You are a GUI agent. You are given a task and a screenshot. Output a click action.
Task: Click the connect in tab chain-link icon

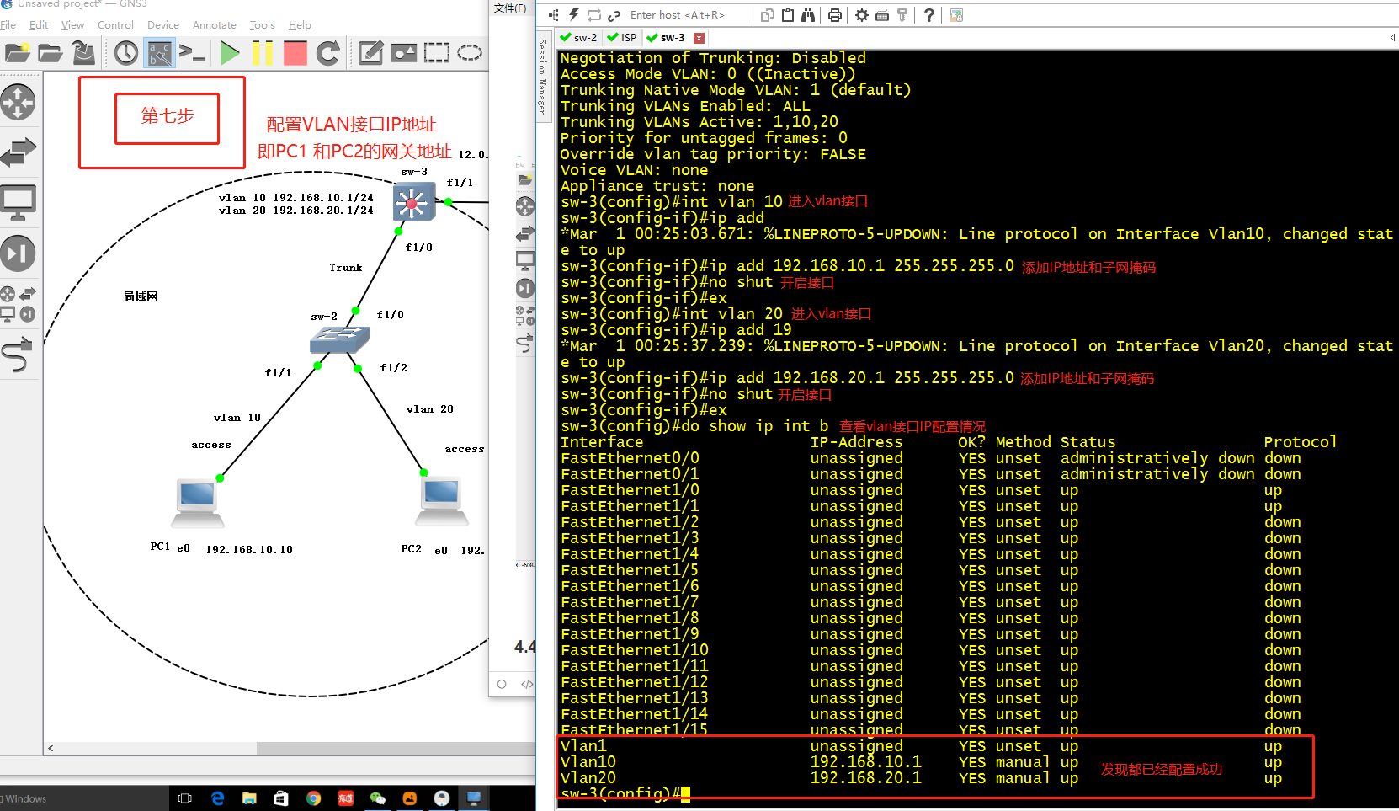[x=614, y=15]
